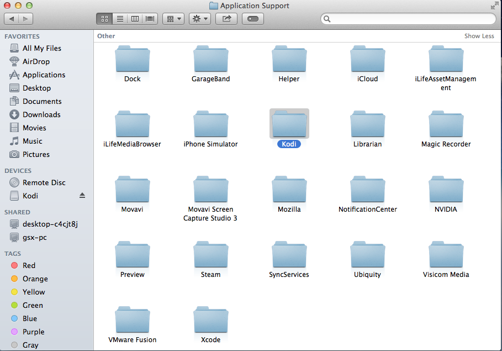The width and height of the screenshot is (502, 351).
Task: Click the Share toolbar icon
Action: click(226, 18)
